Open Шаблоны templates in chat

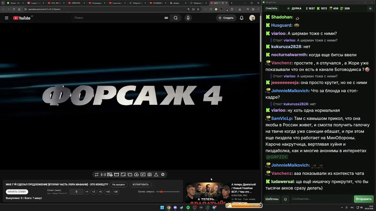point(272,199)
